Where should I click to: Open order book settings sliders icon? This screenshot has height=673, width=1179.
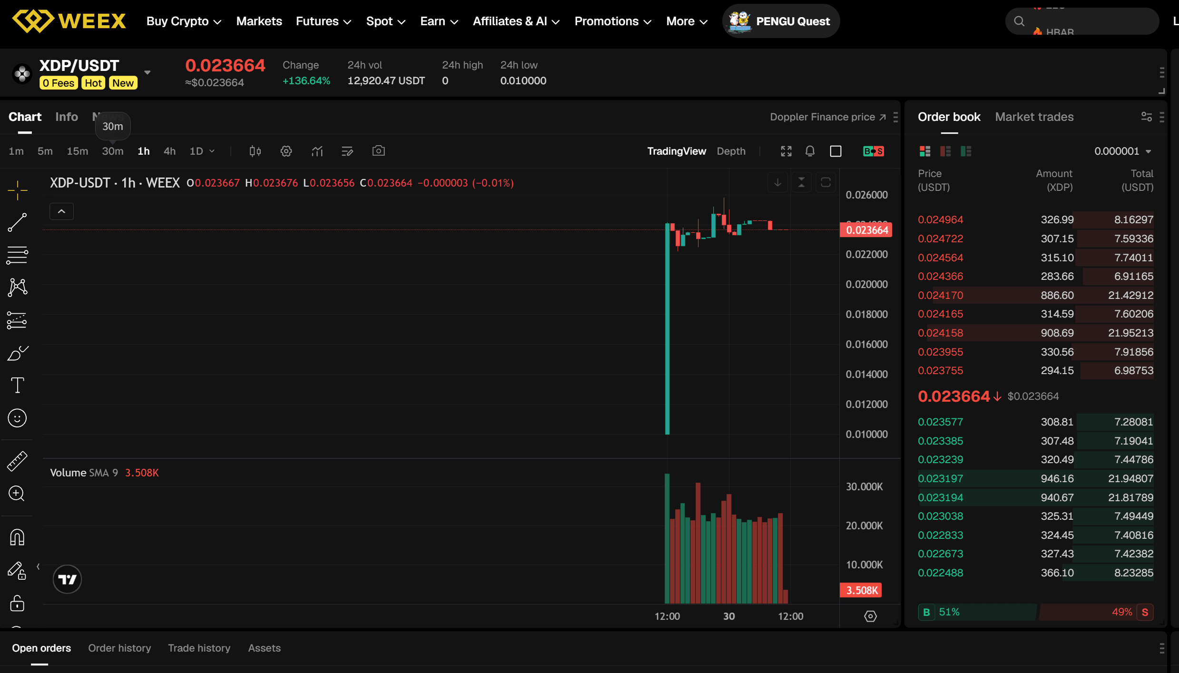[x=1147, y=117]
